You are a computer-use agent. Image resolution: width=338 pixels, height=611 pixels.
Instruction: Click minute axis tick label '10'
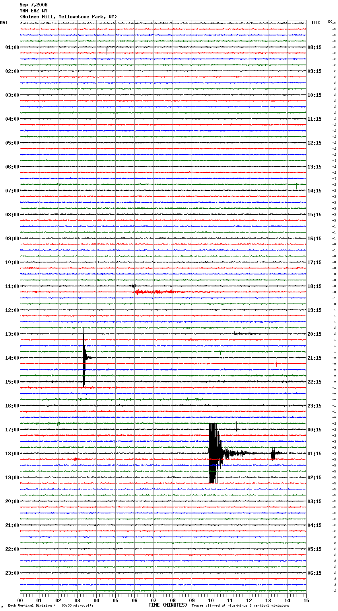tap(211, 600)
